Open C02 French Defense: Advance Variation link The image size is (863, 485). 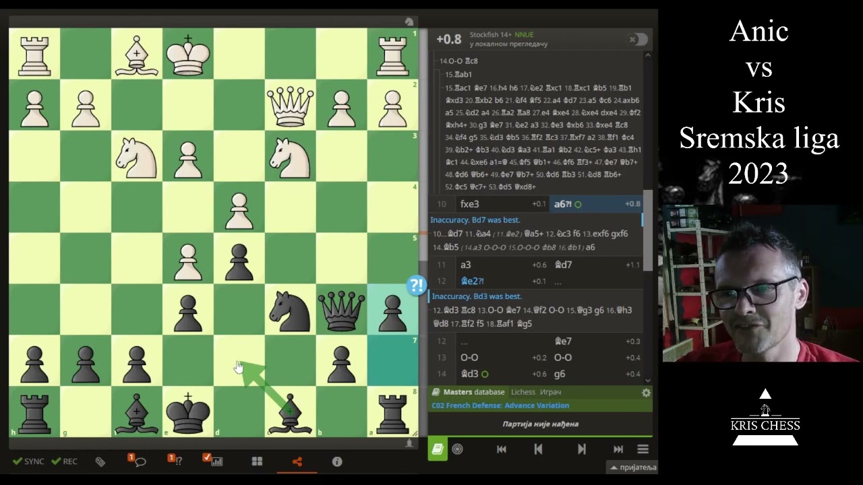[x=500, y=406]
